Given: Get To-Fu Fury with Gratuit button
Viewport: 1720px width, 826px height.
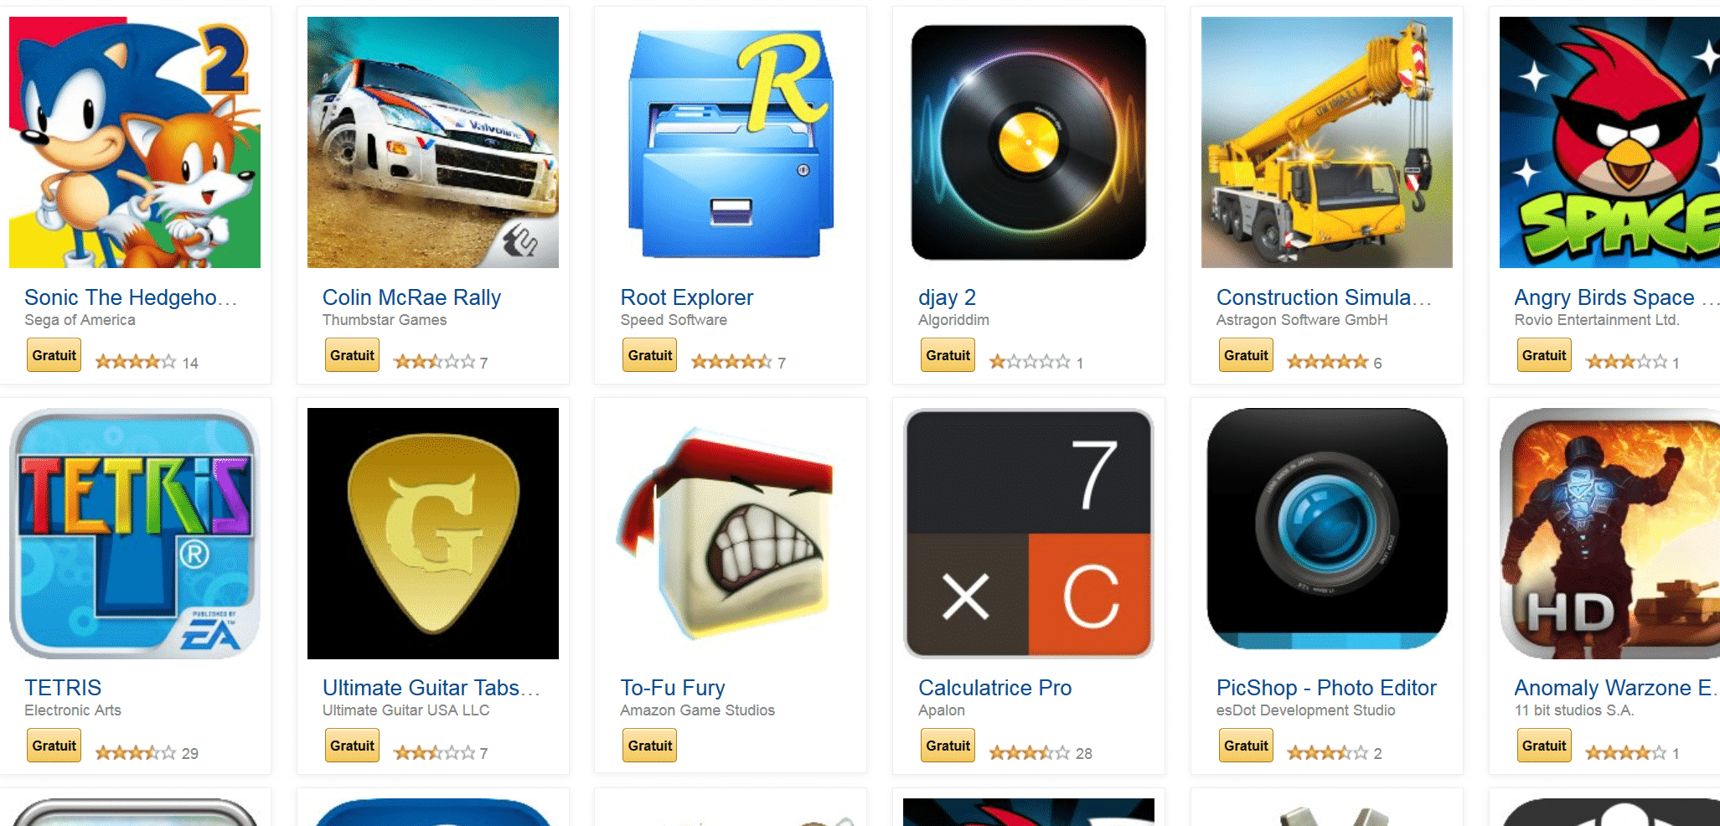Looking at the screenshot, I should click(x=650, y=746).
